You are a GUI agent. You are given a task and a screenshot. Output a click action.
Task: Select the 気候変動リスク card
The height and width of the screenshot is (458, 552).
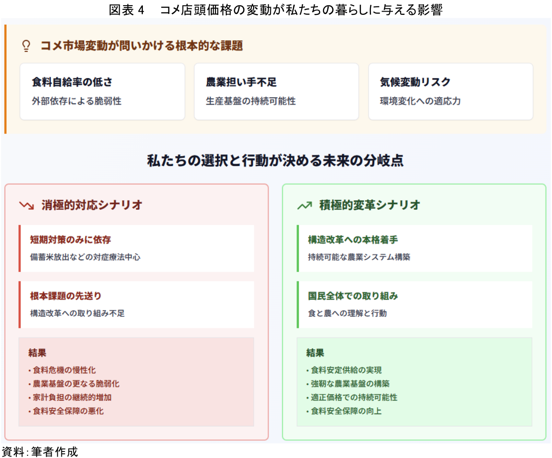(x=450, y=92)
